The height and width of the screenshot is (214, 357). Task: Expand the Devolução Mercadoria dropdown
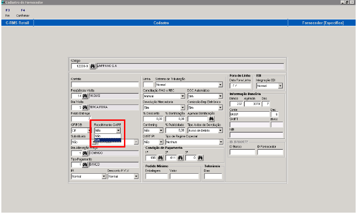pyautogui.click(x=183, y=108)
